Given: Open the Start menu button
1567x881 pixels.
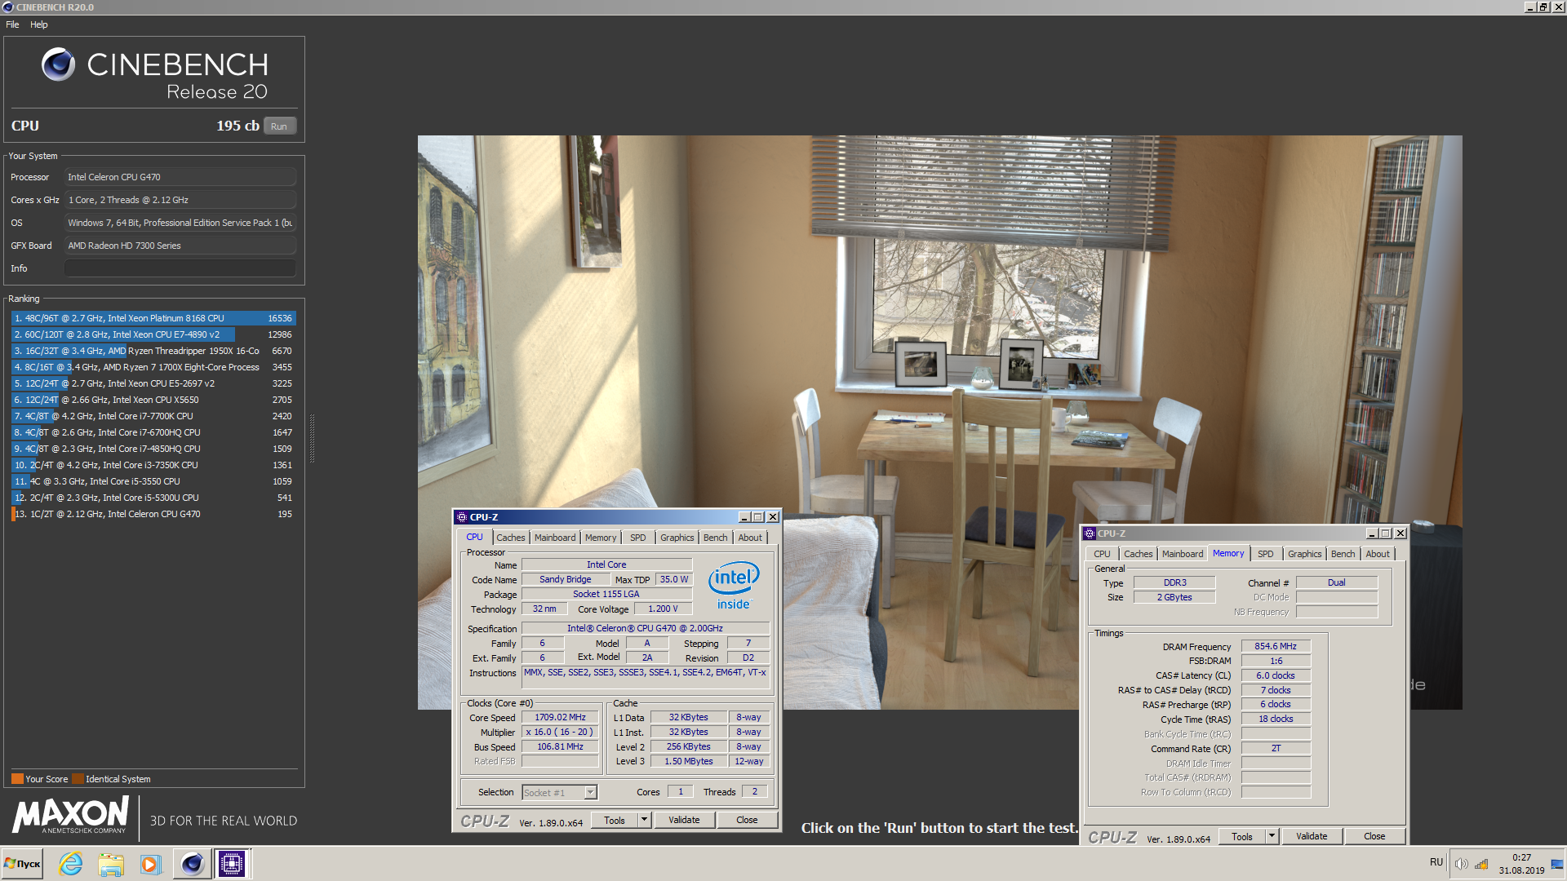Looking at the screenshot, I should pos(23,863).
